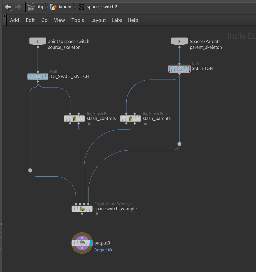Open the obj path segment
Screen dimensions: 256x272
(40, 7)
